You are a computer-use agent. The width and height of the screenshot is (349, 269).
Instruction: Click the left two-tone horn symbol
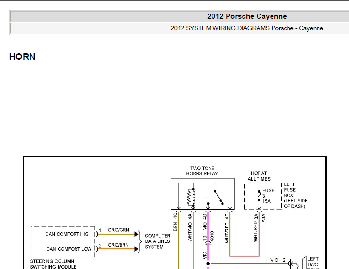298,264
